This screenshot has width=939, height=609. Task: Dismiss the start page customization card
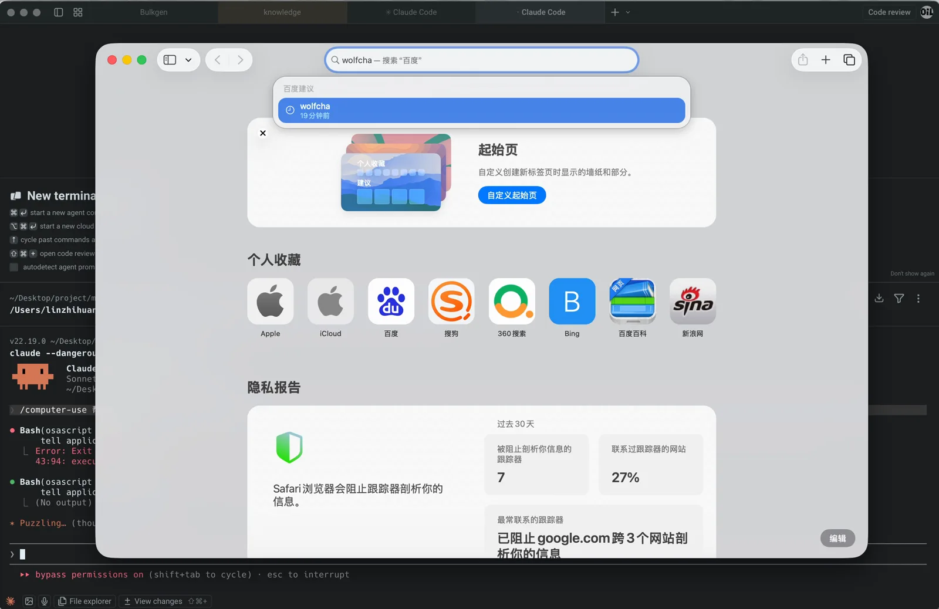[x=263, y=133]
